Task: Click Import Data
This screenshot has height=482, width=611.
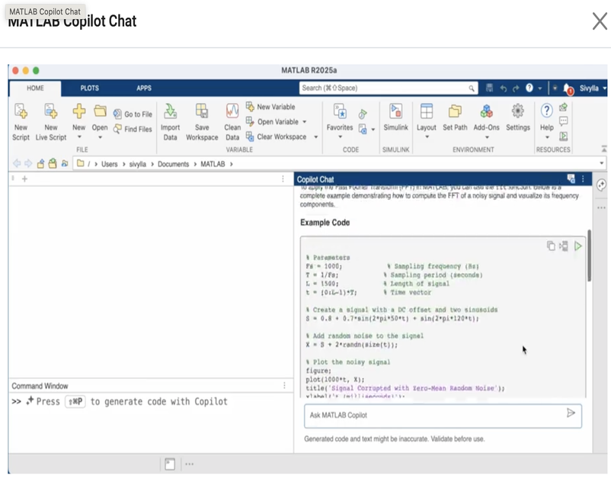Action: coord(171,122)
